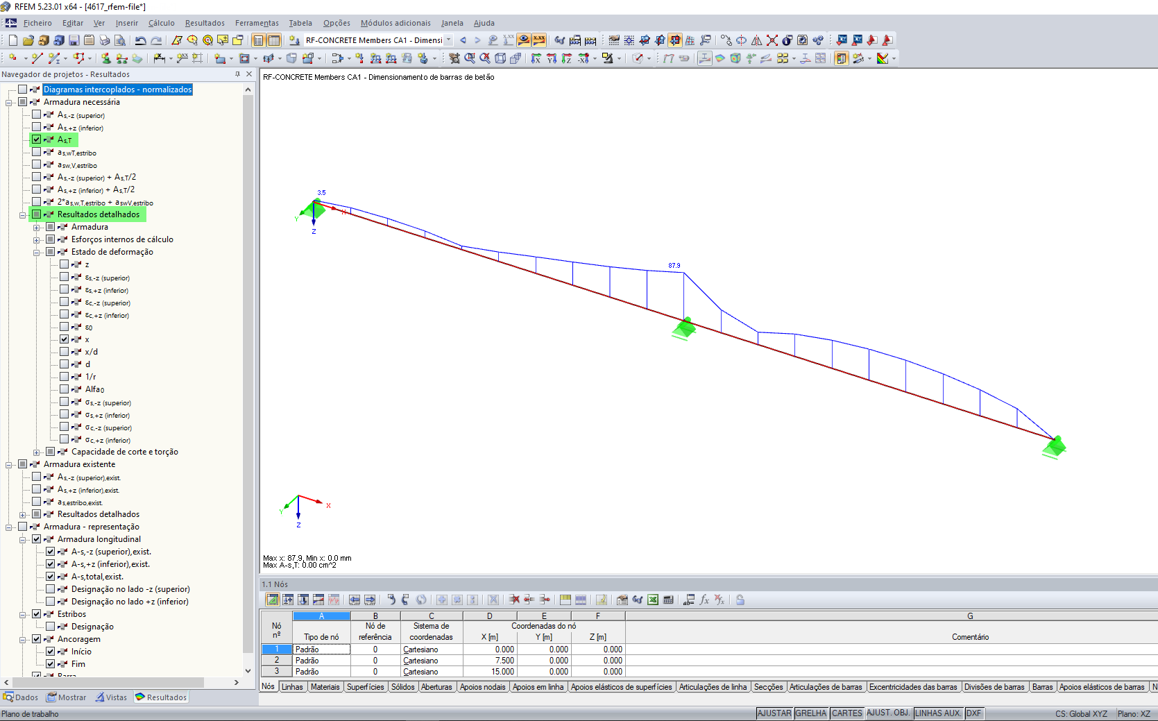
Task: Click the fx formula icon in table toolbar
Action: 704,600
